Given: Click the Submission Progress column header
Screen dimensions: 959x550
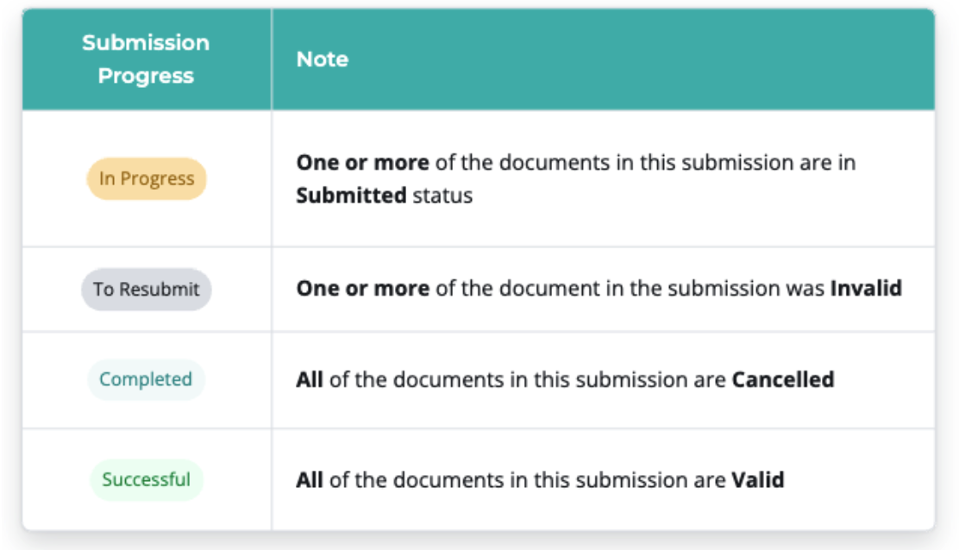Looking at the screenshot, I should (146, 59).
